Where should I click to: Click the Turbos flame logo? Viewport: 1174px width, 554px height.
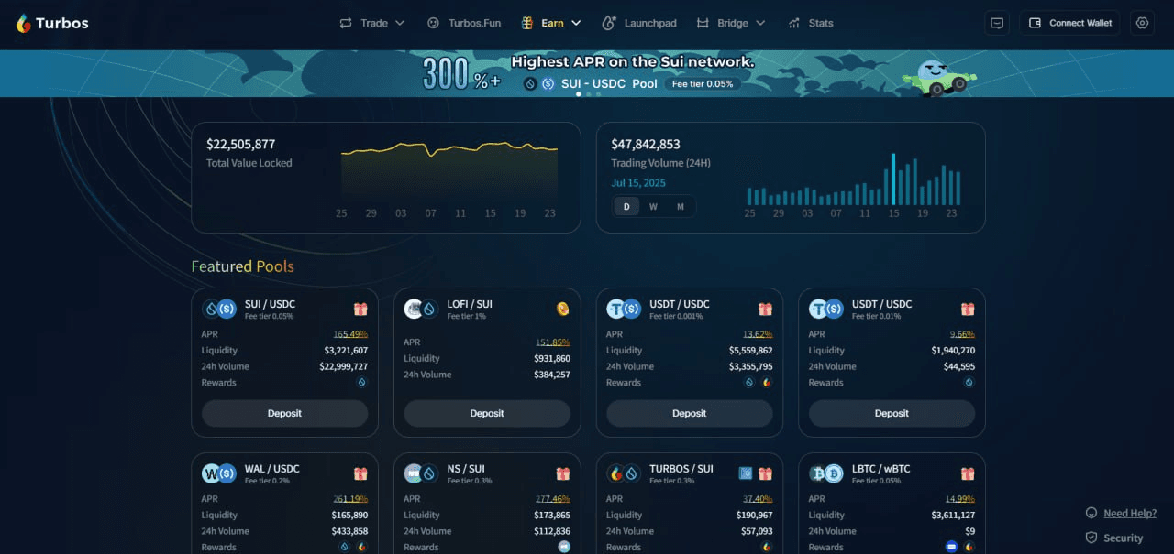pos(24,23)
